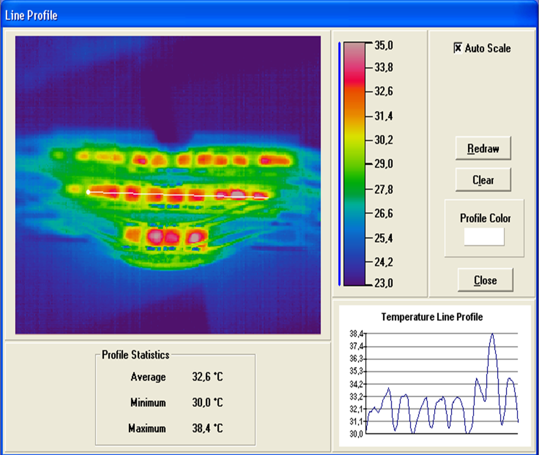
Task: Select the Maximum 38,4 °C statistic value
Action: (207, 429)
